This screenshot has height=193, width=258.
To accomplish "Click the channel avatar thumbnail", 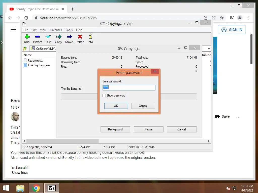I will pyautogui.click(x=15, y=117).
